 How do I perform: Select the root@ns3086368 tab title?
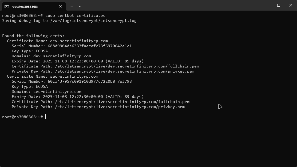pos(26,7)
